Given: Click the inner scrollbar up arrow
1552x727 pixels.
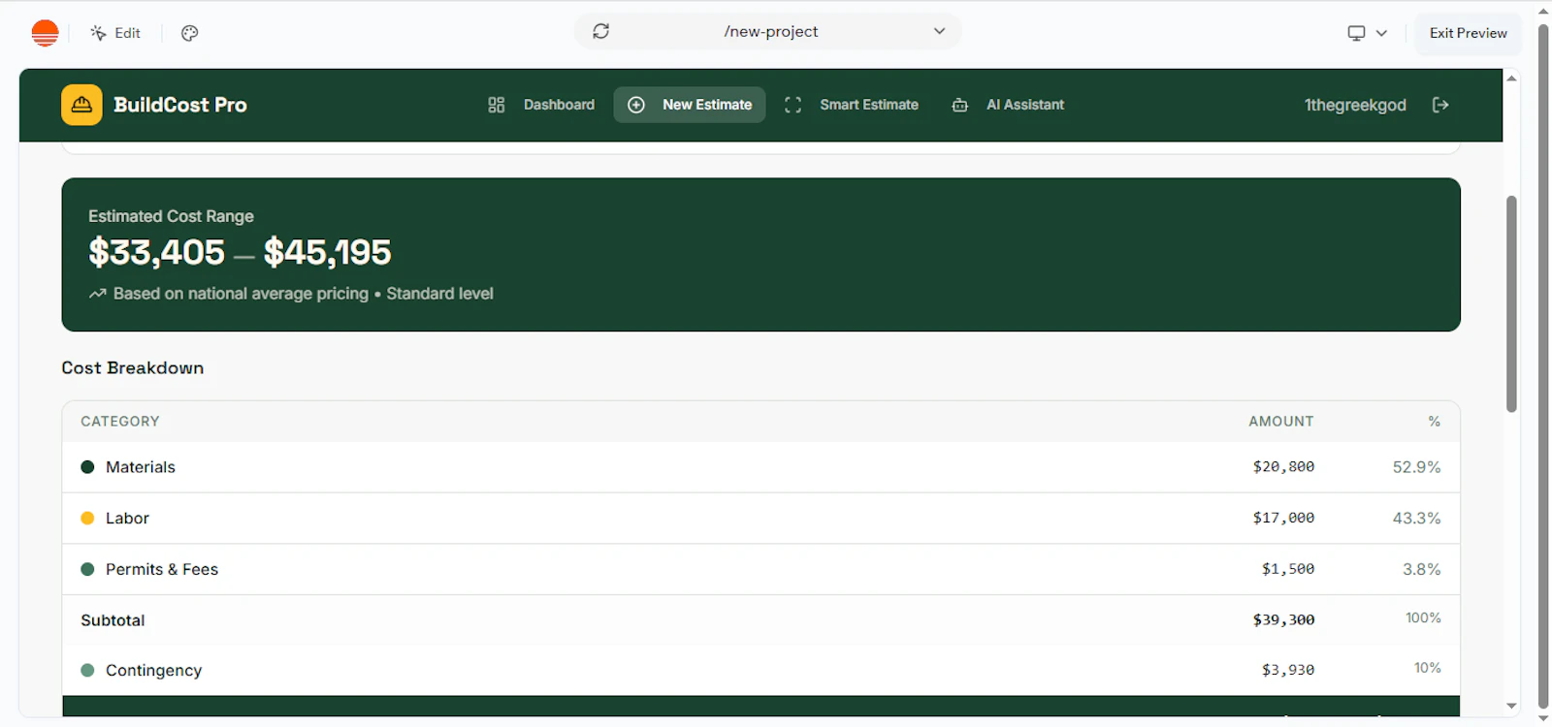Looking at the screenshot, I should (x=1511, y=79).
